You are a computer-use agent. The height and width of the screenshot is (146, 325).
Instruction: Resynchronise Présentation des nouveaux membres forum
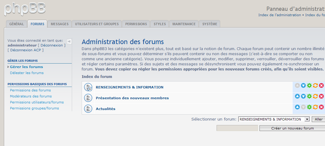tap(315, 96)
